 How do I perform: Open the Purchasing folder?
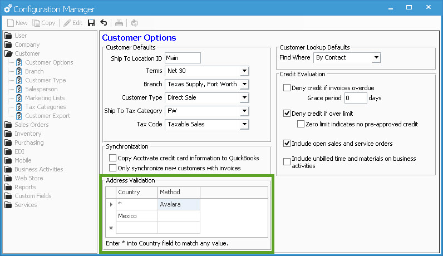point(24,142)
